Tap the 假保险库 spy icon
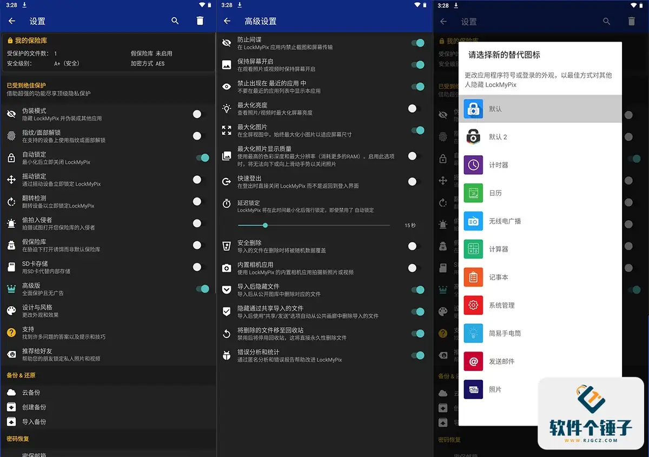 tap(11, 246)
